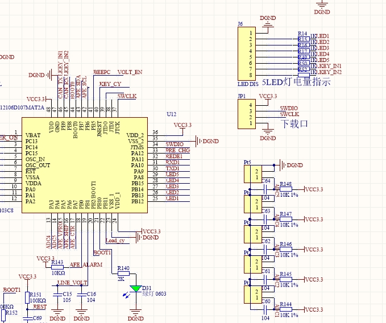This screenshot has height=323, width=386.
Task: Click the Load_cy net label
Action: 115,241
